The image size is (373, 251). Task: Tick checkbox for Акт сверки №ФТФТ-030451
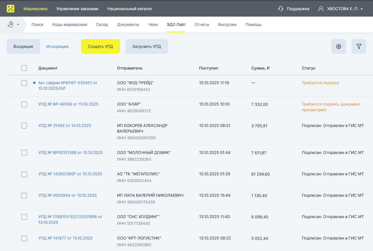(24, 83)
